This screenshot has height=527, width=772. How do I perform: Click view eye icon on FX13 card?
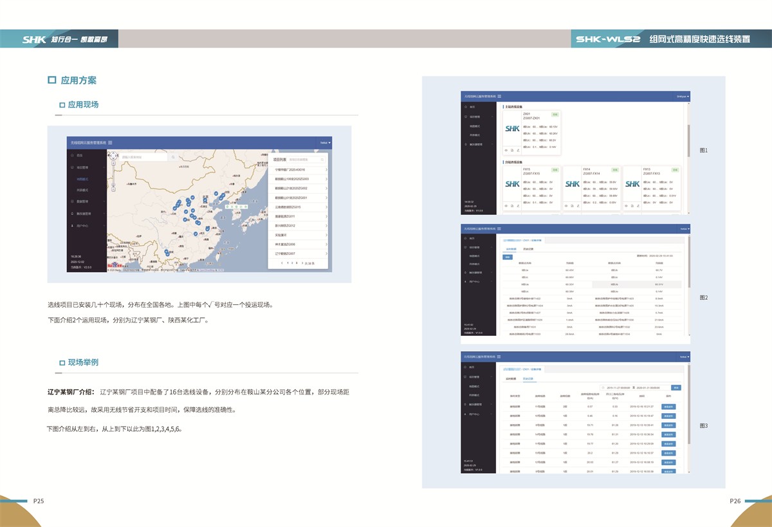pos(626,206)
